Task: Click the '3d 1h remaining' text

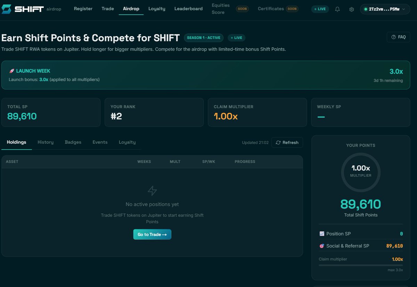Action: point(388,81)
